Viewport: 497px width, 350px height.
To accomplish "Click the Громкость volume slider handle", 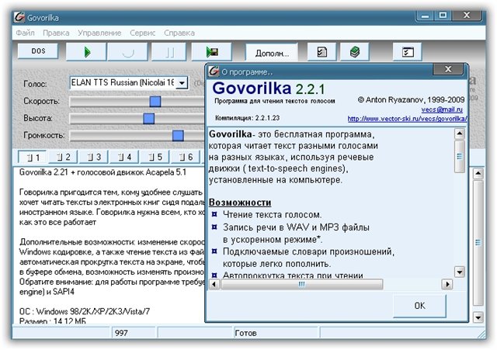I will pos(178,136).
